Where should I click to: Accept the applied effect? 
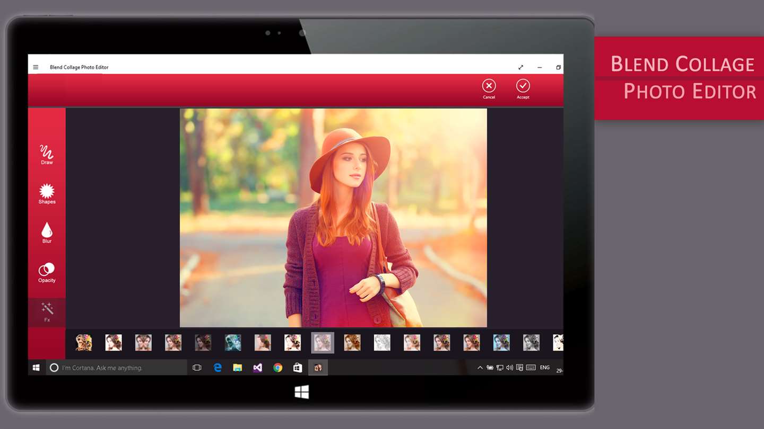(x=523, y=89)
